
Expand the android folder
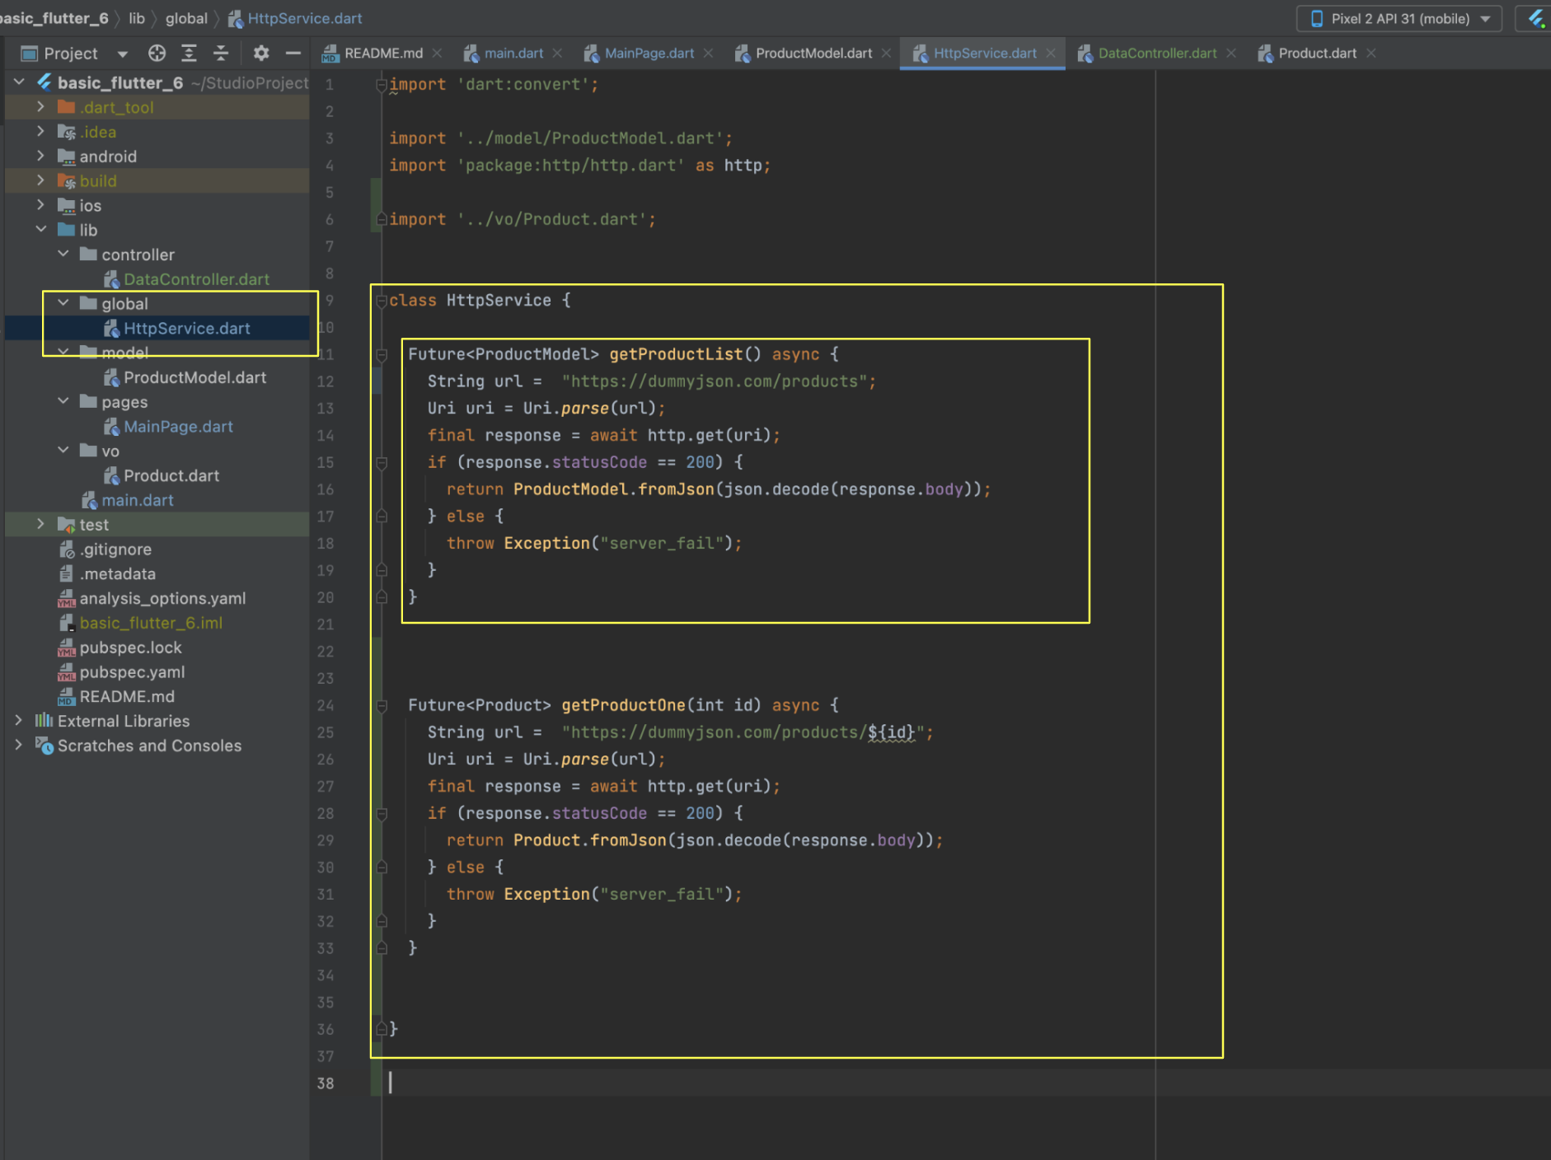(40, 156)
